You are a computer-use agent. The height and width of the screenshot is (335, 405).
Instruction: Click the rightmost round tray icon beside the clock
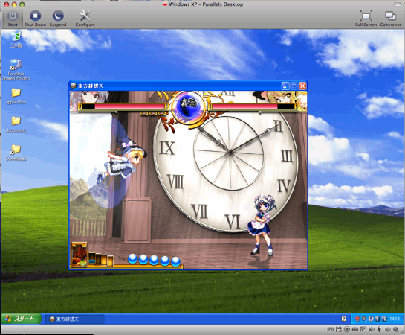pos(384,319)
